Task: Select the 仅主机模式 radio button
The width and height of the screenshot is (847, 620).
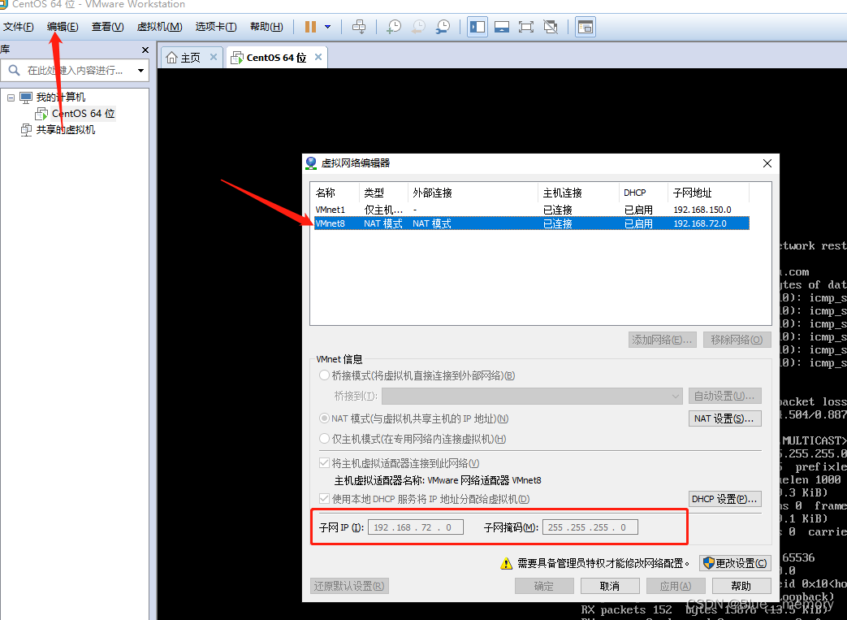Action: click(x=324, y=439)
